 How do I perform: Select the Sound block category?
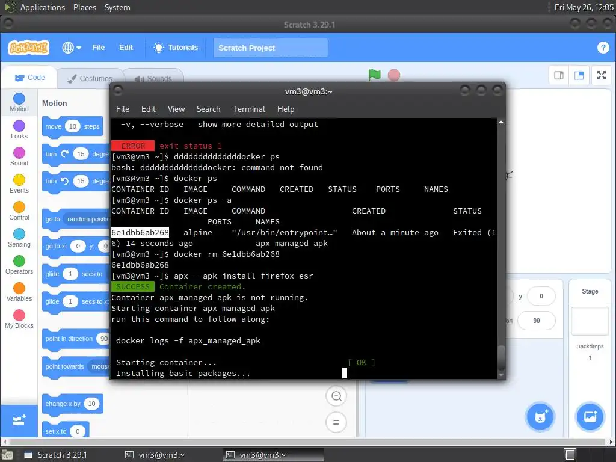tap(19, 157)
